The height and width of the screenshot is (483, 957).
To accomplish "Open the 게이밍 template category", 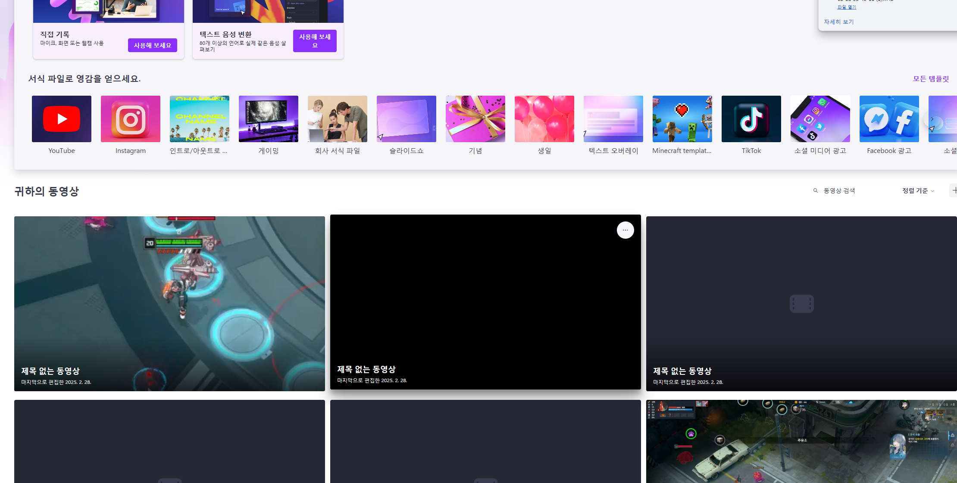I will tap(268, 119).
